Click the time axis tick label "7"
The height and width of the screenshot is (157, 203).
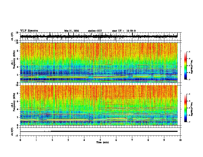132,140
